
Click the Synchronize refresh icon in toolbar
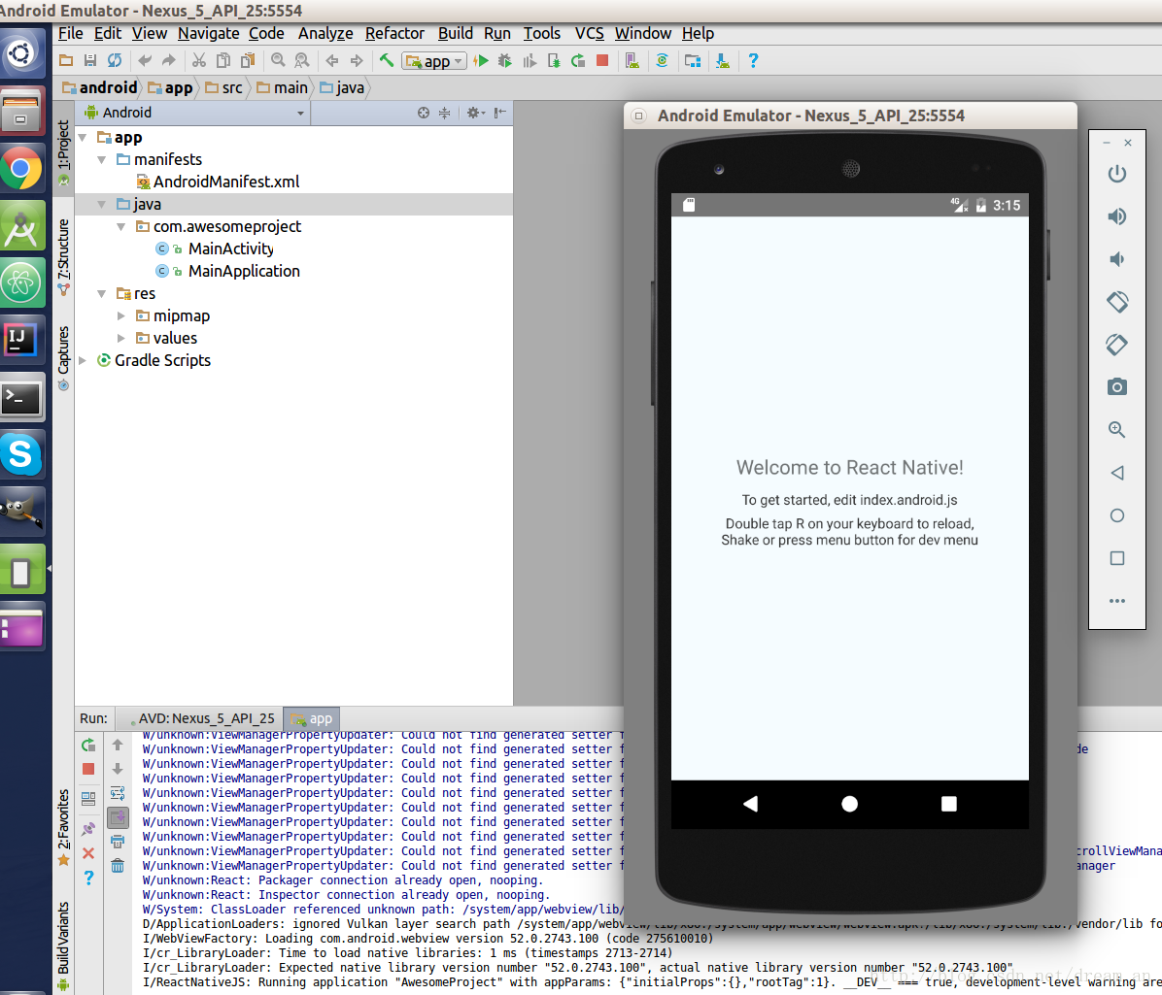(x=115, y=61)
